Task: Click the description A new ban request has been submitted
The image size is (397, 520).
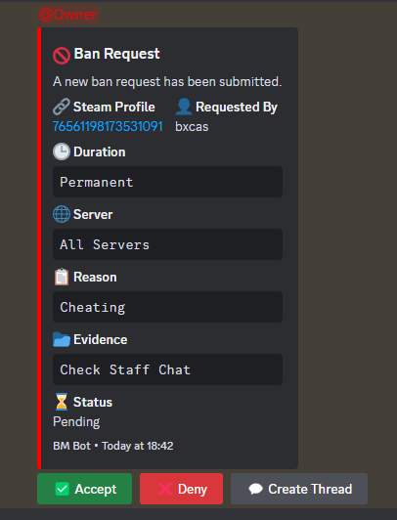Action: coord(167,81)
